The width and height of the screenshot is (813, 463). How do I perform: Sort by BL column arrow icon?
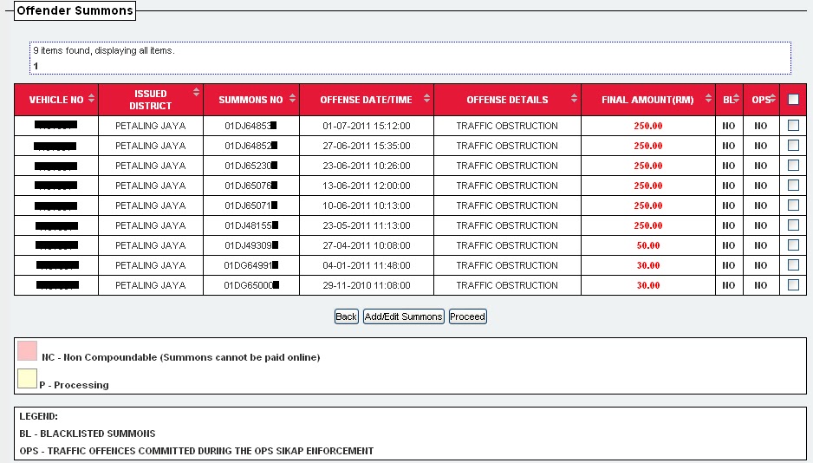736,98
